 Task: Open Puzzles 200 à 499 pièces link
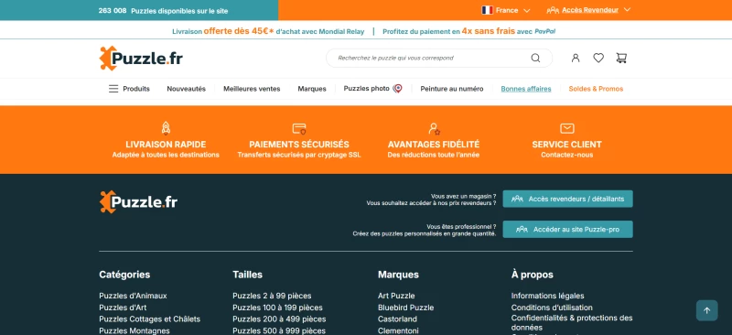click(x=279, y=319)
